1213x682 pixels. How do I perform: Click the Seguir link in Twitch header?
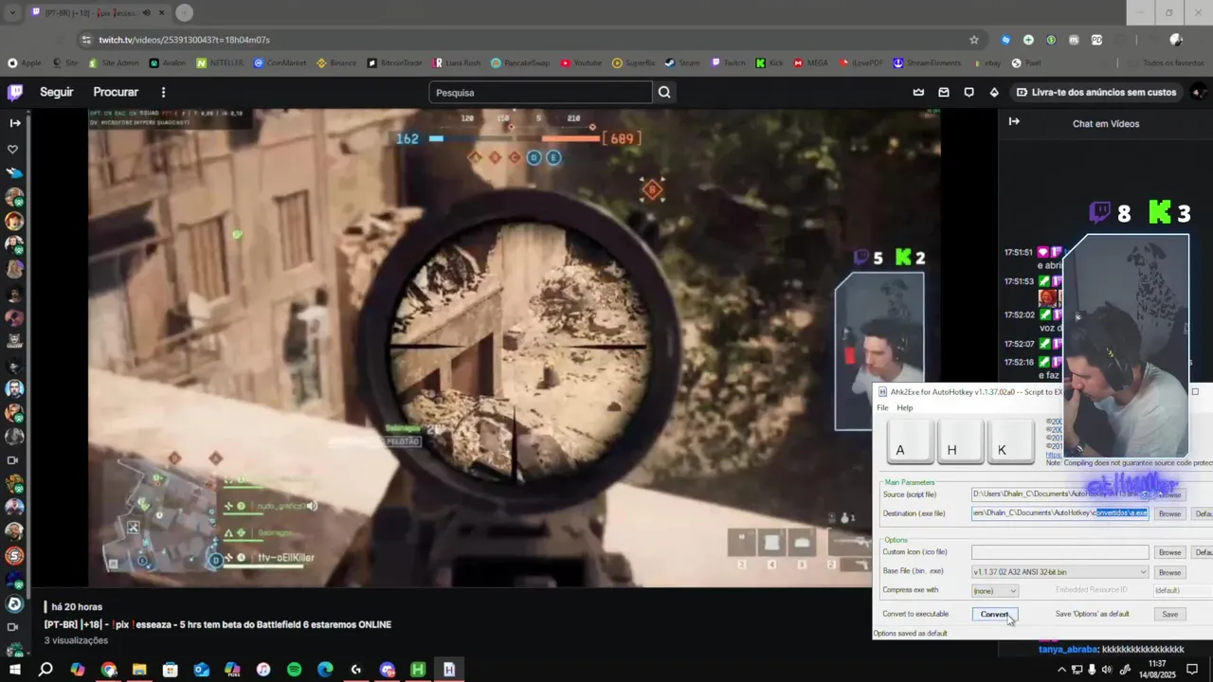click(57, 92)
